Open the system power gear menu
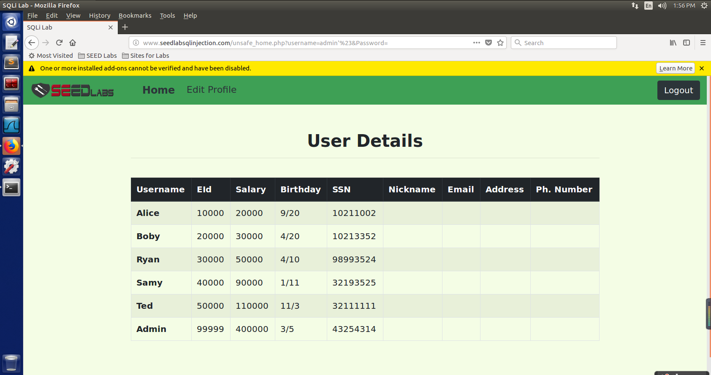The image size is (711, 375). (x=704, y=5)
